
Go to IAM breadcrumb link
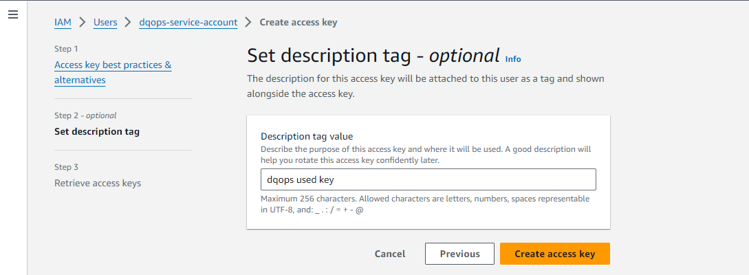coord(63,22)
